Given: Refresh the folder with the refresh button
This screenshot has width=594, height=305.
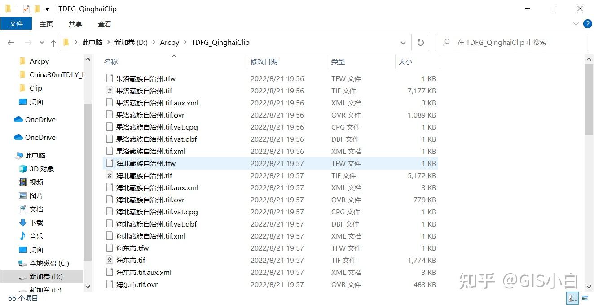Looking at the screenshot, I should (x=421, y=43).
